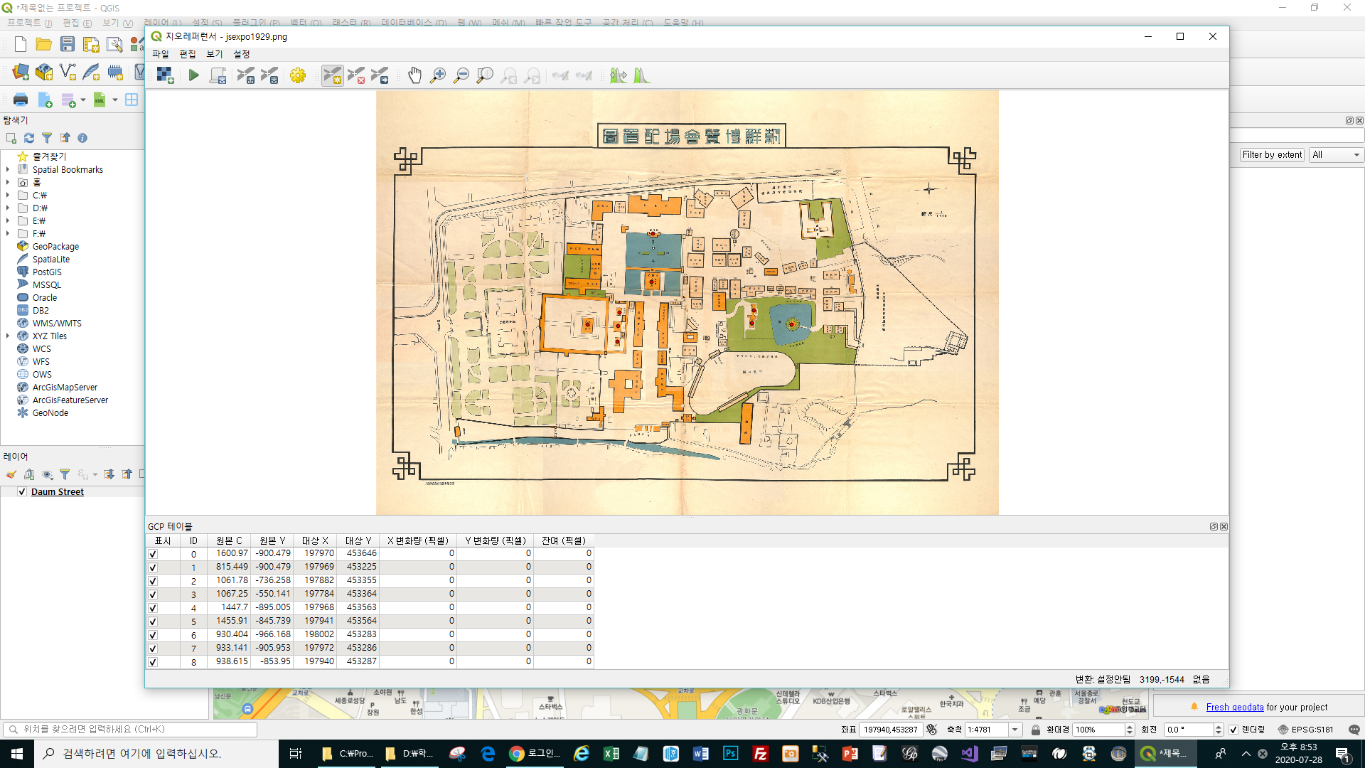Open the 파일 menu in Georeferencer
This screenshot has height=768, width=1365.
(x=161, y=54)
